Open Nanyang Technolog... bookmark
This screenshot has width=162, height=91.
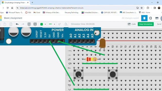[x=72, y=12]
